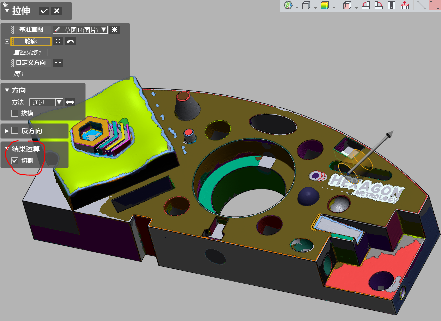Enable the 反方向 checkbox
Viewport: 441px width, 321px height.
click(15, 131)
